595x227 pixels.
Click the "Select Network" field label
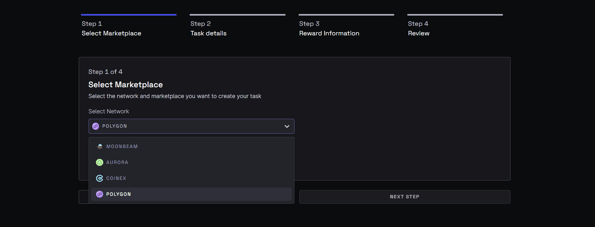[x=109, y=111]
